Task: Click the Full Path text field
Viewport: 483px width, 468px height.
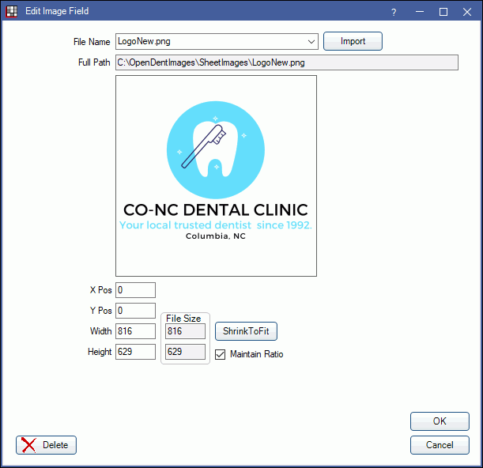Action: pos(287,62)
